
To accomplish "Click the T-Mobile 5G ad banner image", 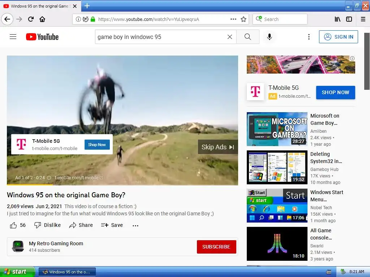I will (x=301, y=64).
